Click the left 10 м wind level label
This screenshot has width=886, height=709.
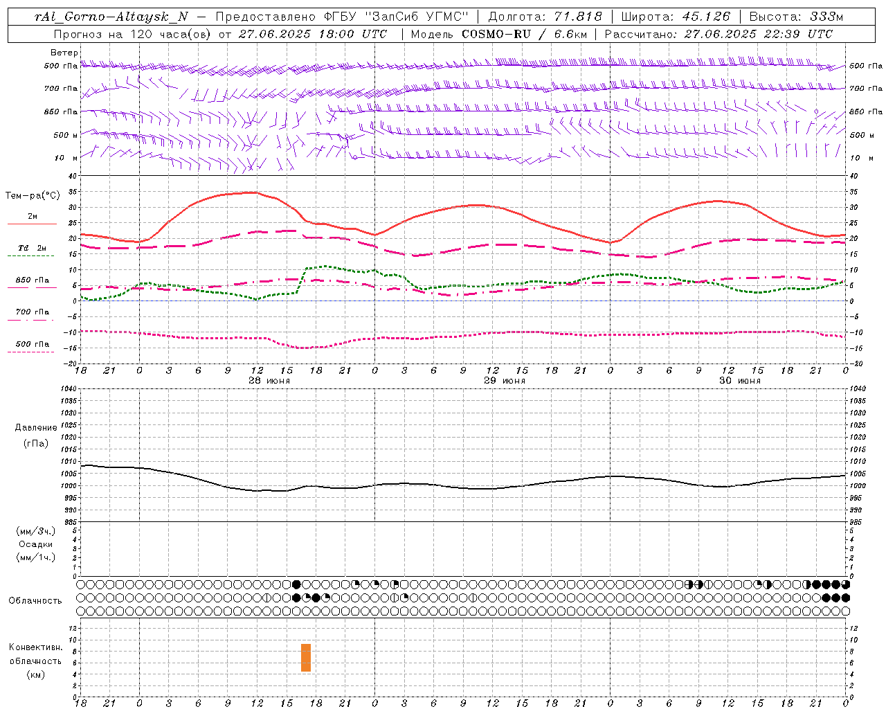click(66, 158)
